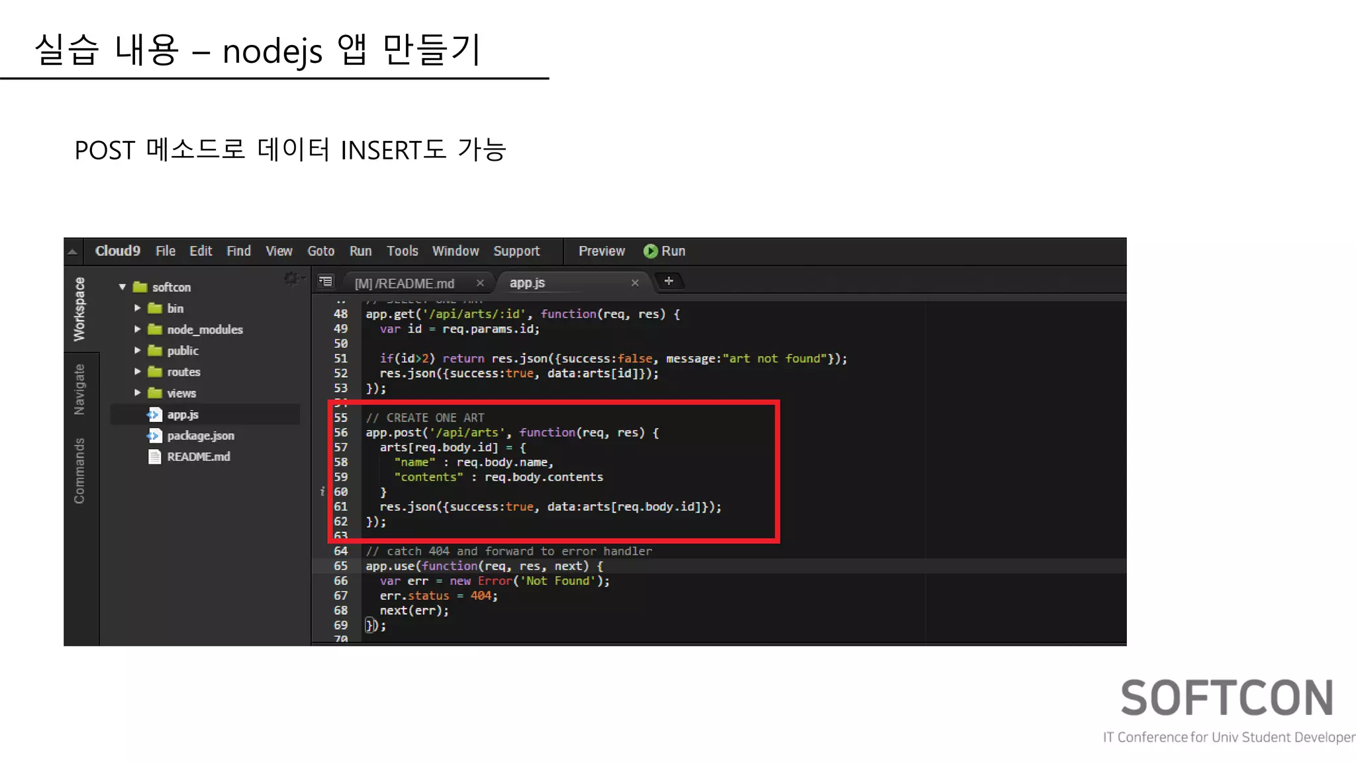Image resolution: width=1356 pixels, height=762 pixels.
Task: Select the softcon folder icon
Action: pyautogui.click(x=140, y=287)
